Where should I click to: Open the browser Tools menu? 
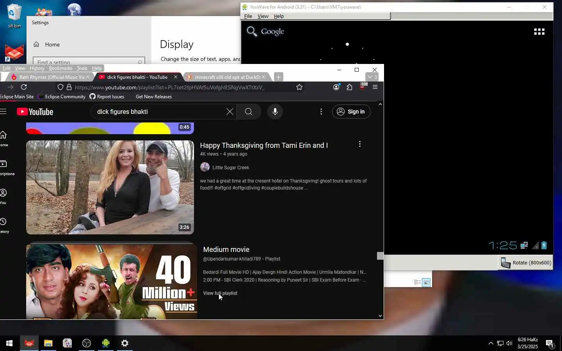pos(82,68)
